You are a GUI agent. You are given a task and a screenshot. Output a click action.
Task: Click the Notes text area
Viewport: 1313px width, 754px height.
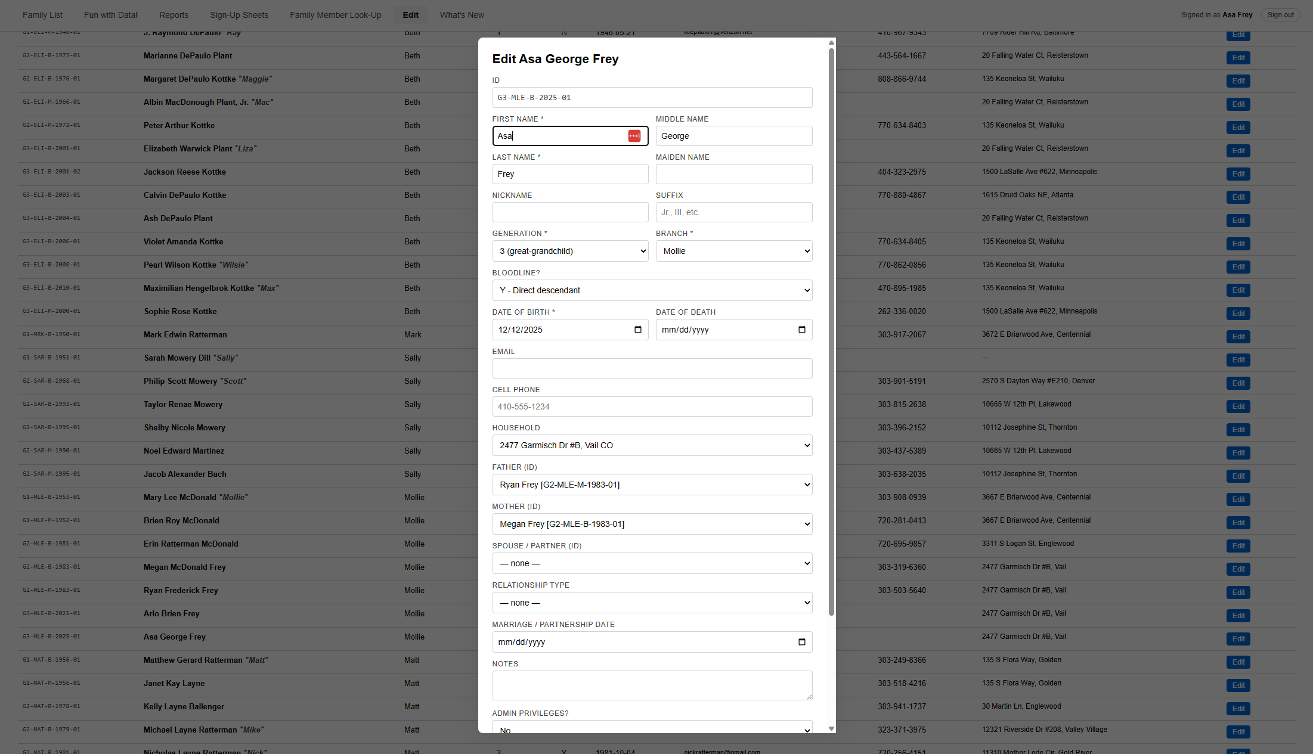tap(652, 685)
